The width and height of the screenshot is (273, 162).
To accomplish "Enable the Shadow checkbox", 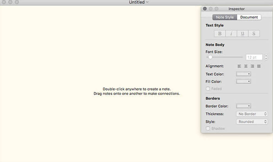I will click(x=208, y=129).
